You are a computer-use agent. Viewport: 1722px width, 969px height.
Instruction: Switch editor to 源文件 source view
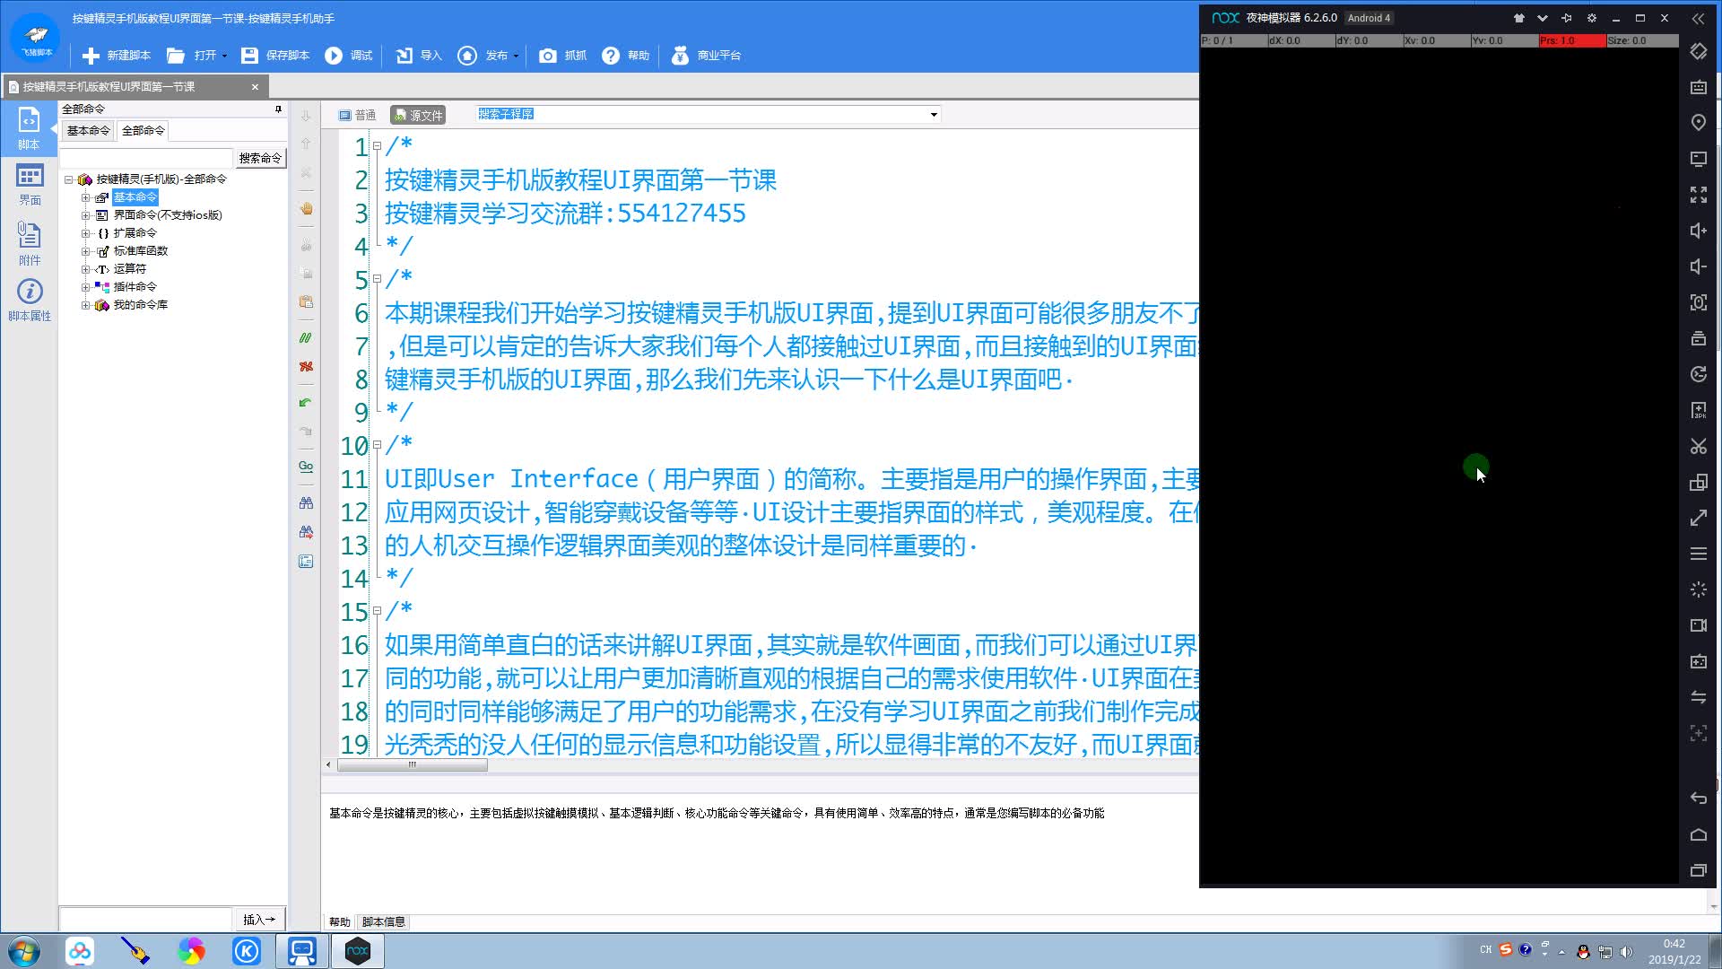[x=418, y=115]
